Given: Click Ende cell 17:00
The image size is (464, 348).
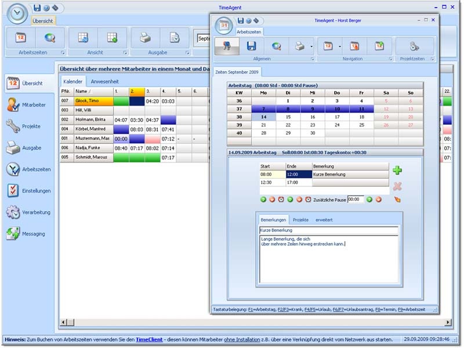Looking at the screenshot, I should click(299, 183).
